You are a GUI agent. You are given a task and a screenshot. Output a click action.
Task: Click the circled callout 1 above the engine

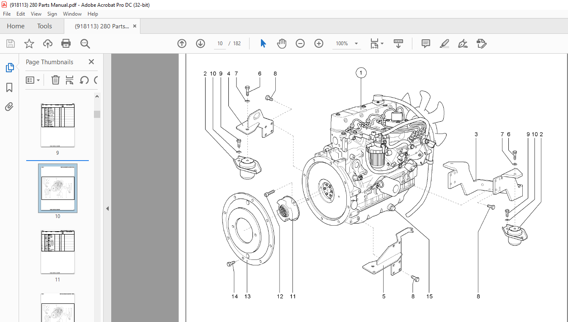(x=361, y=73)
